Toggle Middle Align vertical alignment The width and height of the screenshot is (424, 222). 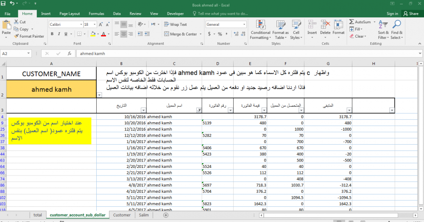[123, 25]
